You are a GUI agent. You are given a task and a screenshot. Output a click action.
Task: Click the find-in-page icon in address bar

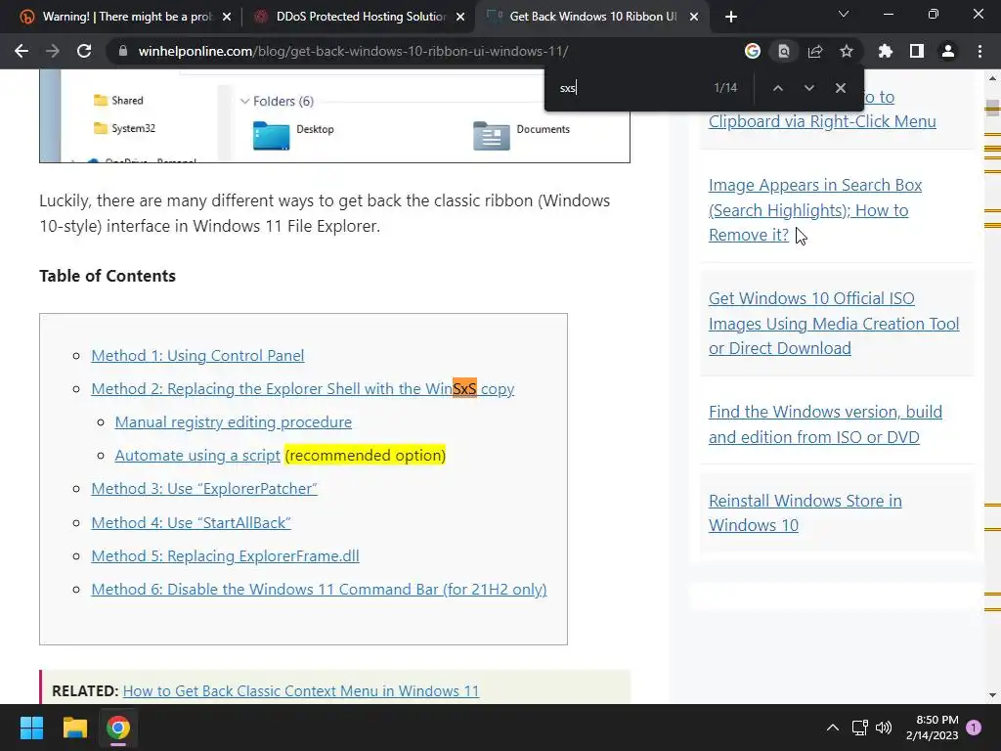tap(784, 51)
